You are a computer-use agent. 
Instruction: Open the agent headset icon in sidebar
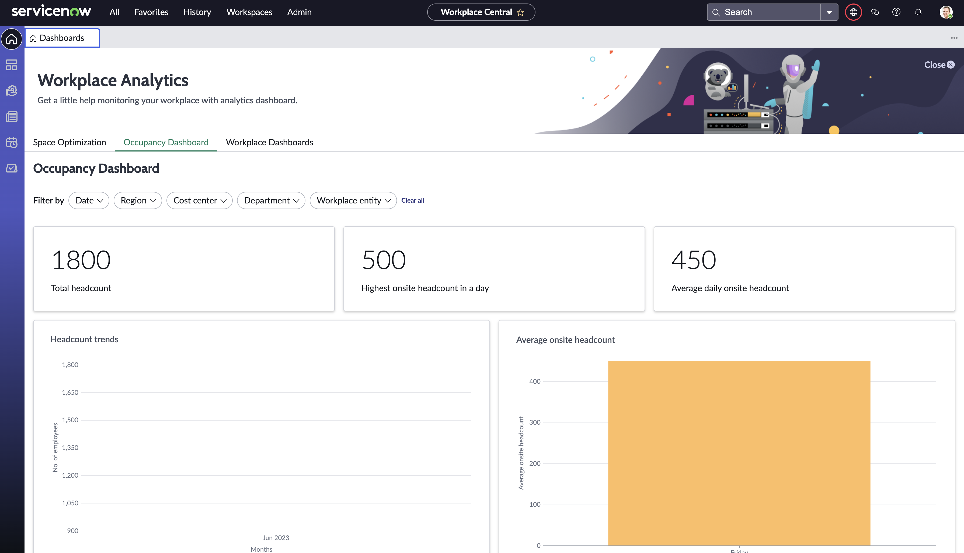click(x=12, y=91)
